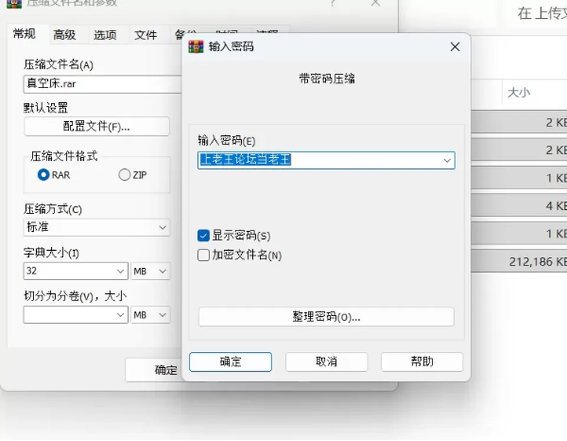Switch to the 选项 tab
The width and height of the screenshot is (567, 441).
tap(105, 35)
